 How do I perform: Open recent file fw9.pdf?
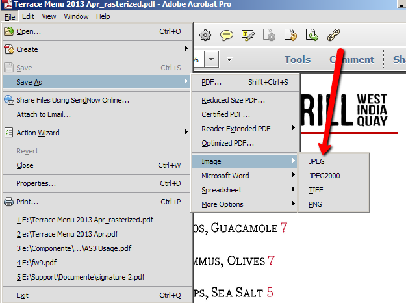tap(96, 263)
